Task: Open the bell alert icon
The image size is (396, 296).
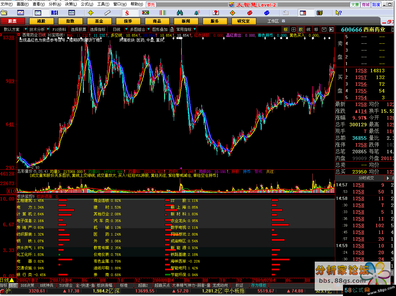Action: pyautogui.click(x=197, y=13)
